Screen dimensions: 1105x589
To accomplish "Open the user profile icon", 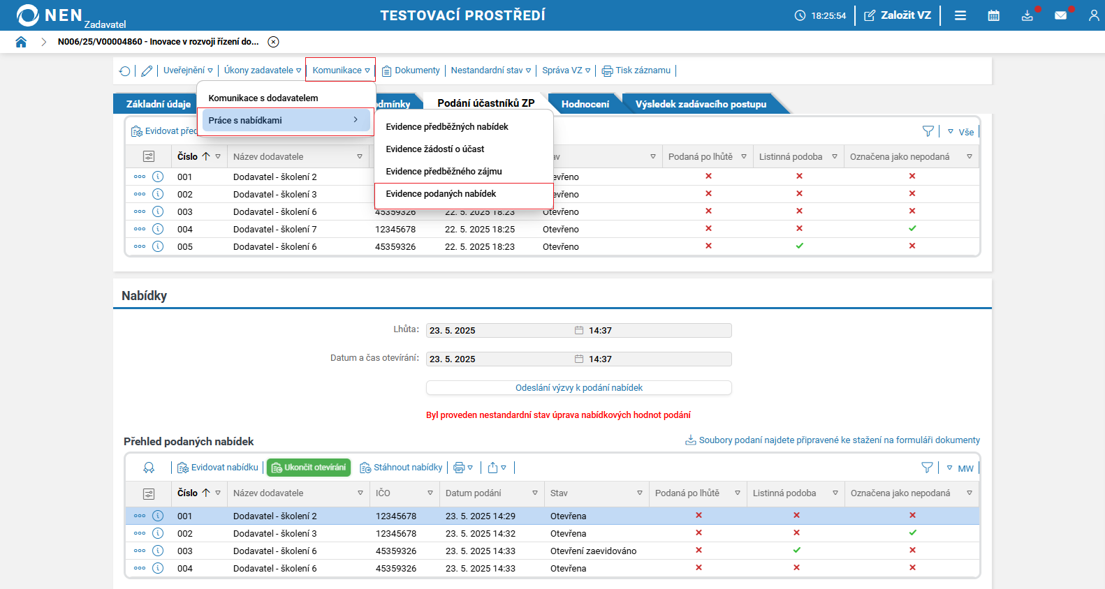I will point(1093,15).
